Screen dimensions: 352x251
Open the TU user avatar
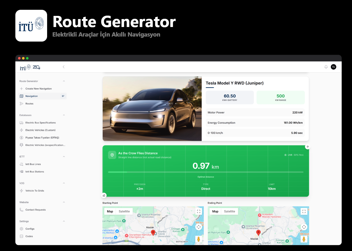click(x=333, y=67)
